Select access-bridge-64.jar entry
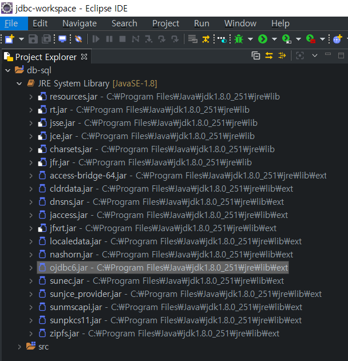Viewport: 348px width, 361px height. point(182,176)
